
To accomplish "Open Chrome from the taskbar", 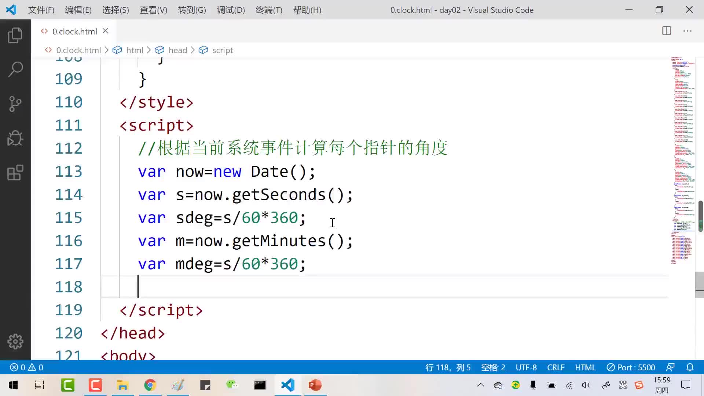I will point(150,385).
